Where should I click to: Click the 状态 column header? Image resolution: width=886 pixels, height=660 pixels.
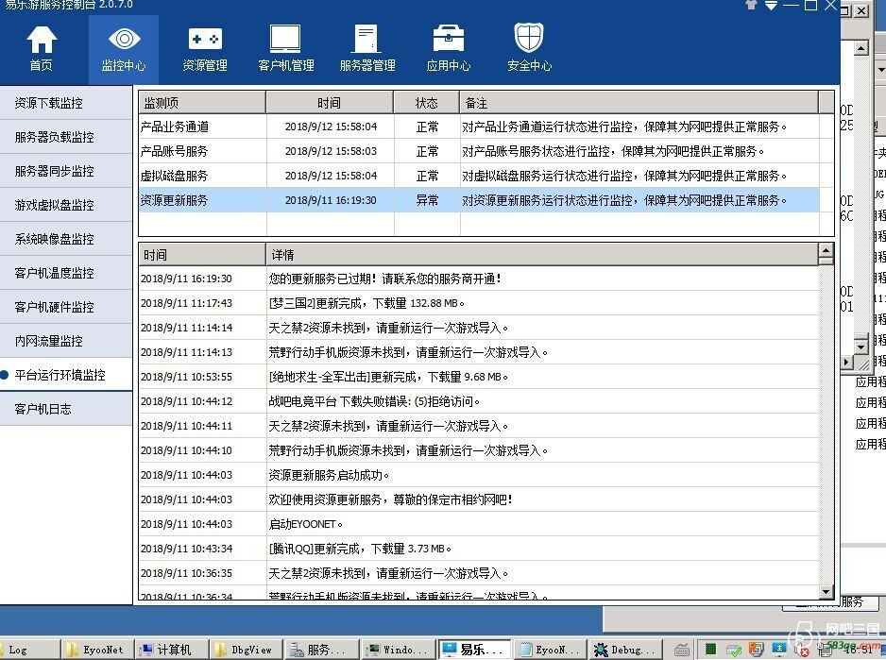[427, 103]
